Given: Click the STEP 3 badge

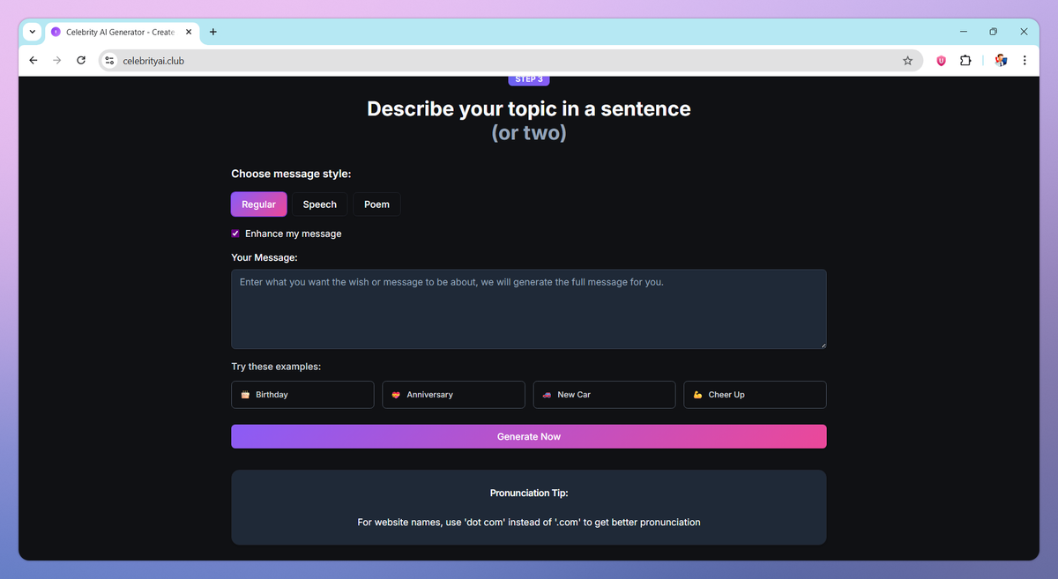Looking at the screenshot, I should pos(529,79).
